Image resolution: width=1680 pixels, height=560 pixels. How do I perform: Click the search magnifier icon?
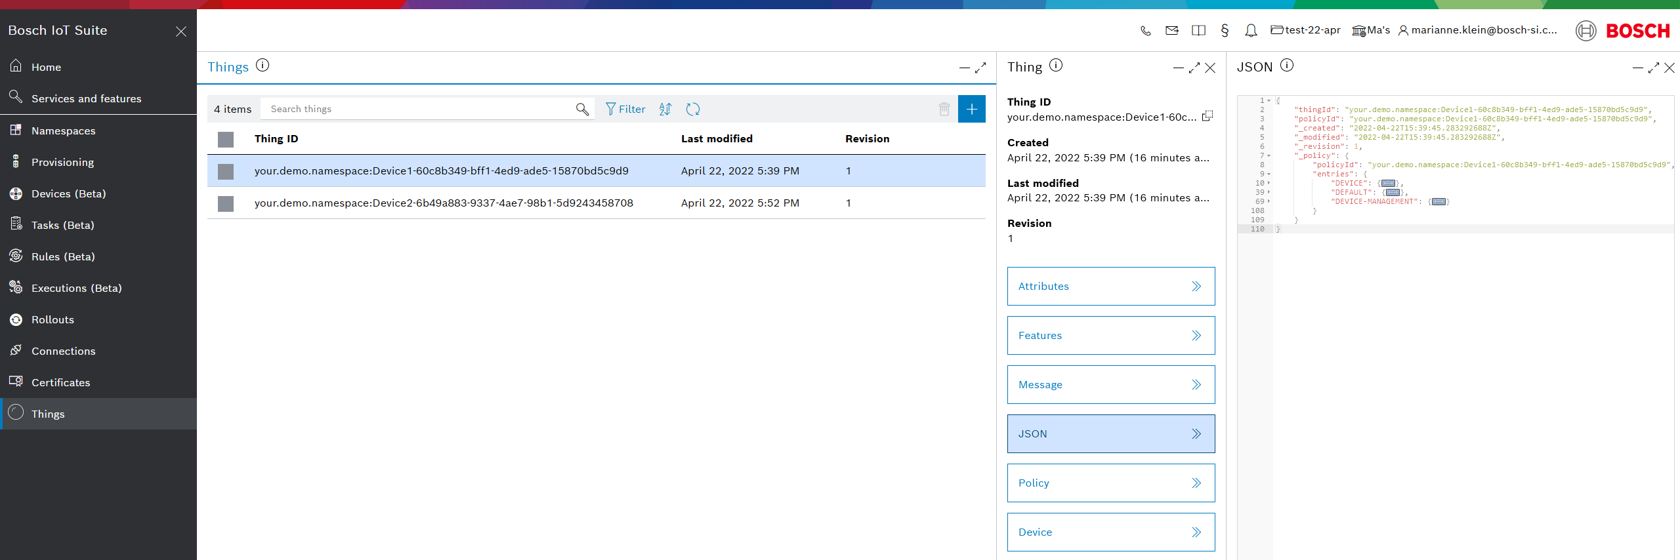tap(582, 109)
